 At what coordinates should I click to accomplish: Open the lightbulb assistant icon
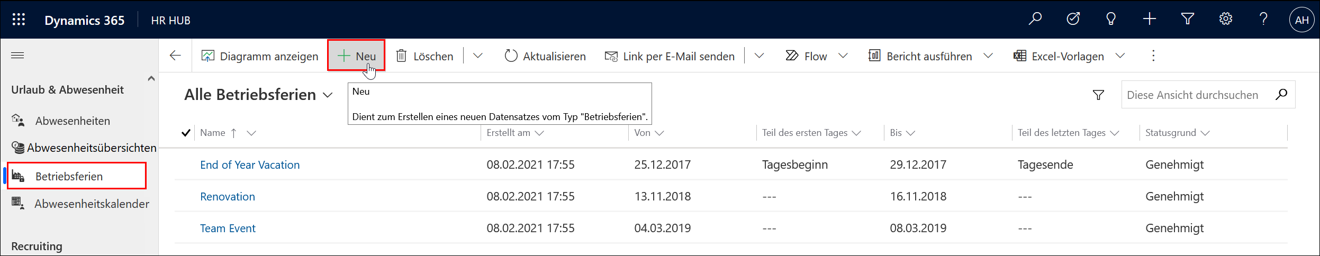pyautogui.click(x=1111, y=20)
